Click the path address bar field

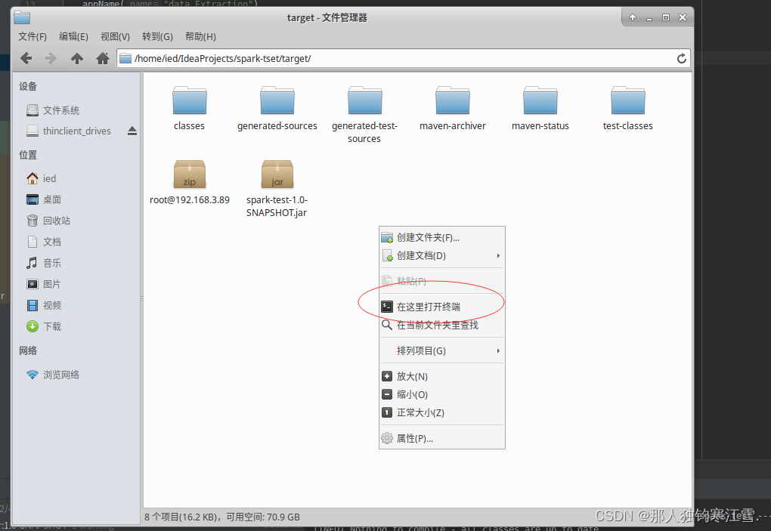click(x=403, y=58)
